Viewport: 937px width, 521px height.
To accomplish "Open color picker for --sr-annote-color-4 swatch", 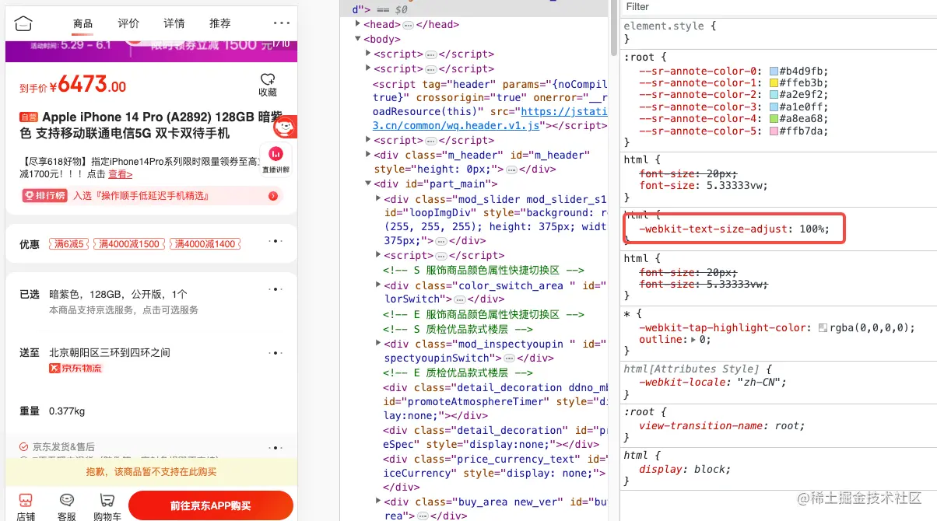I will coord(774,119).
